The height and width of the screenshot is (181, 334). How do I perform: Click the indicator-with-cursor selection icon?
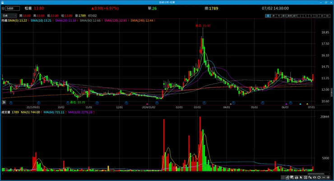(x=310, y=177)
